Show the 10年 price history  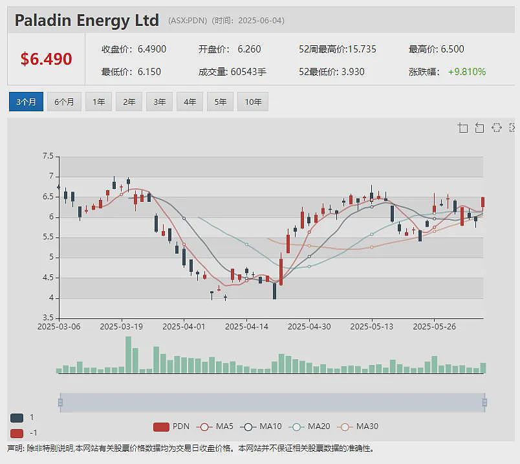tap(253, 102)
